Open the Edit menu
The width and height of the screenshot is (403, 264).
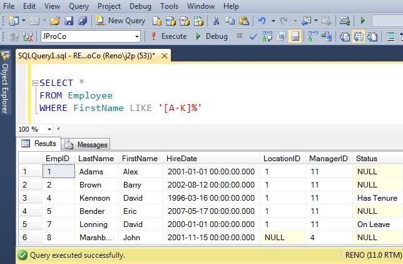[29, 6]
